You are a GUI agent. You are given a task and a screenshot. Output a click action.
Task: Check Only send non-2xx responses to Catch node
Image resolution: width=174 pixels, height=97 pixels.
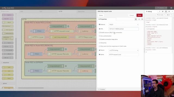(100, 46)
